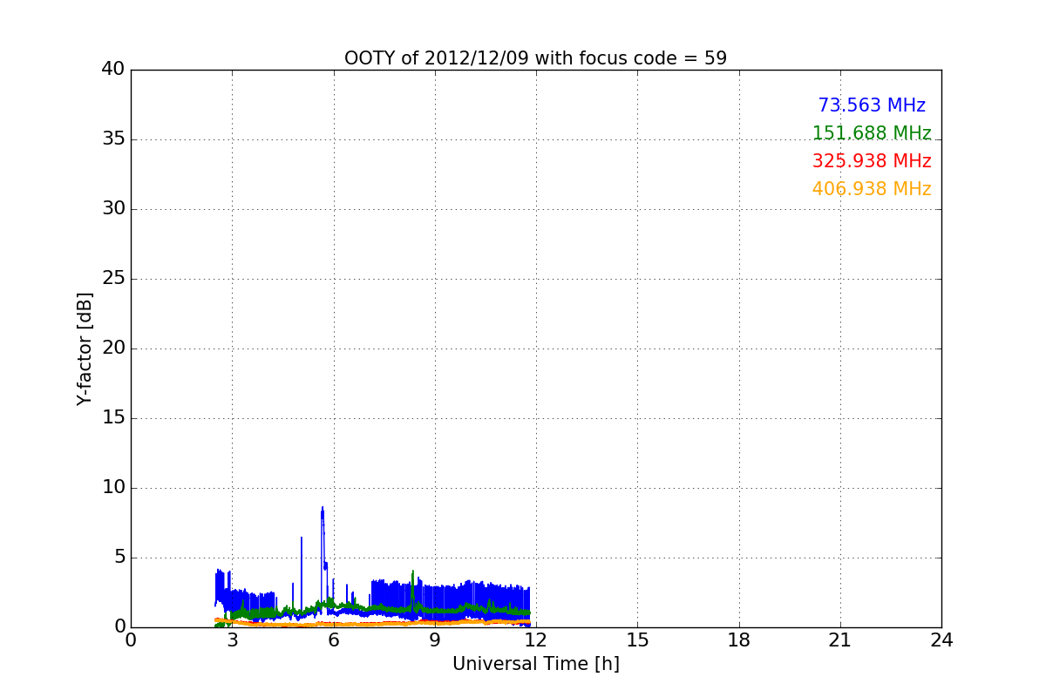Screen dimensions: 1046x697
Task: Select the red 325.938 MHz legend label
Action: pos(872,161)
